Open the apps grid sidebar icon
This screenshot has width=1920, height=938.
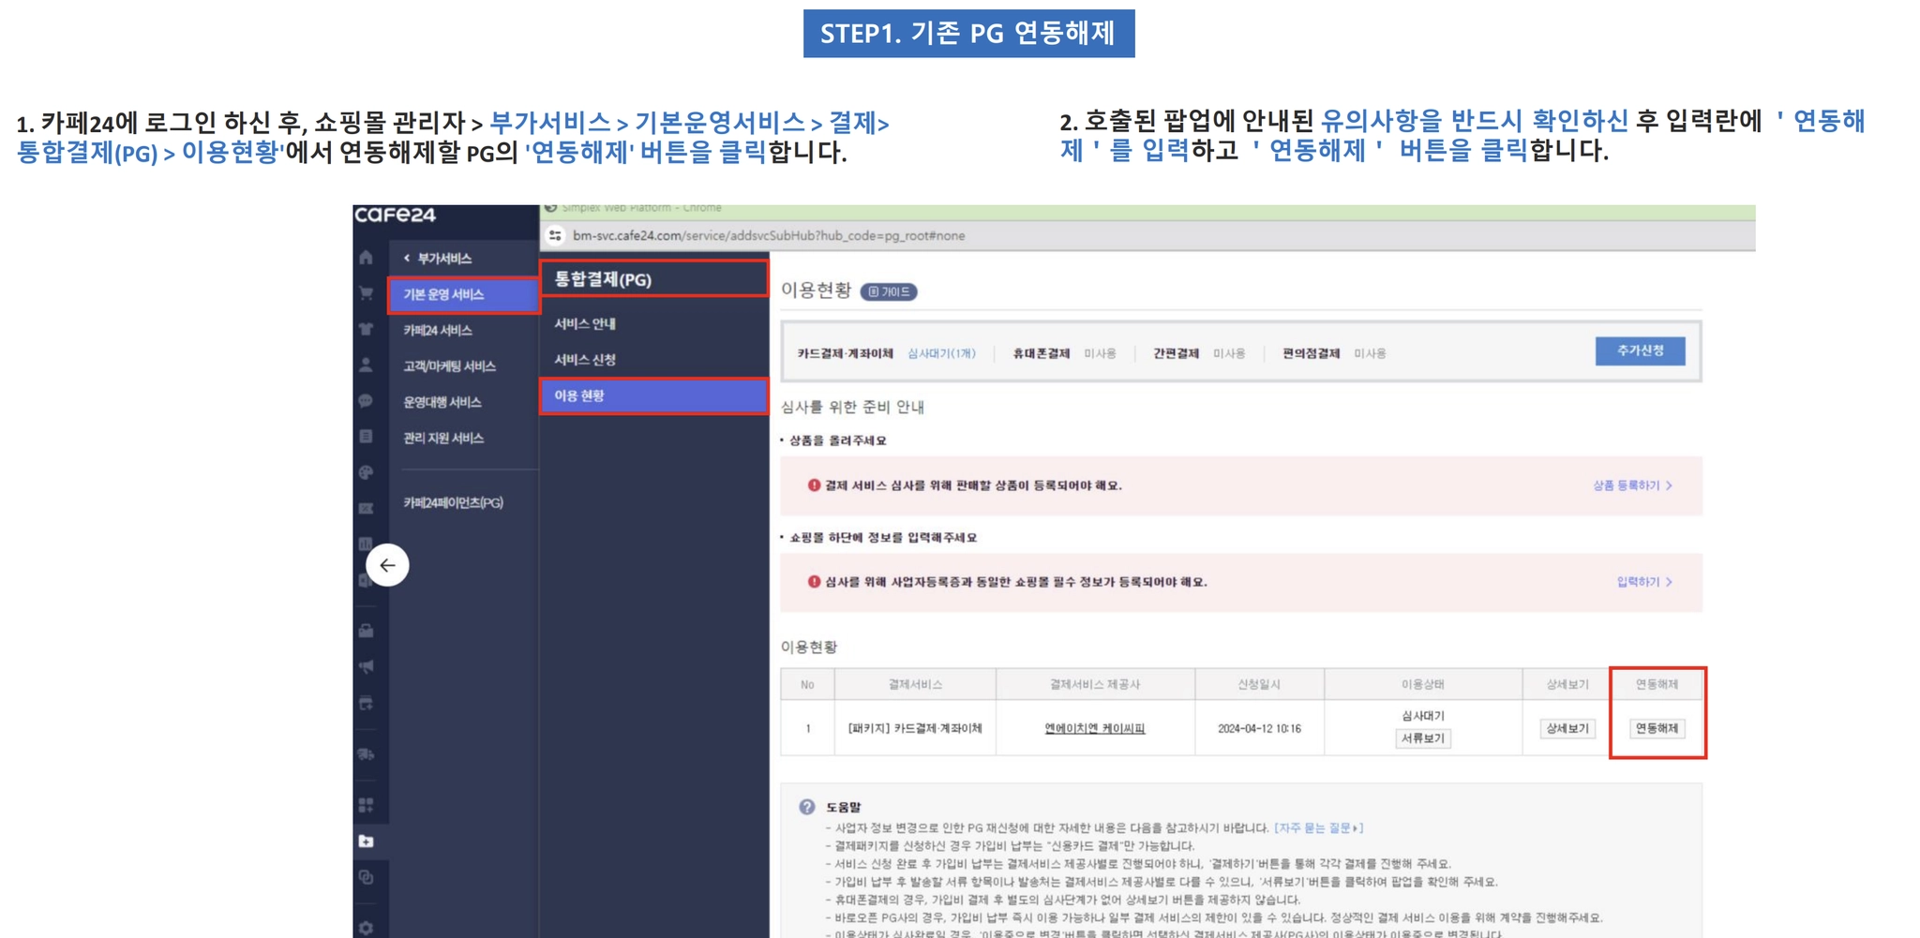click(366, 805)
